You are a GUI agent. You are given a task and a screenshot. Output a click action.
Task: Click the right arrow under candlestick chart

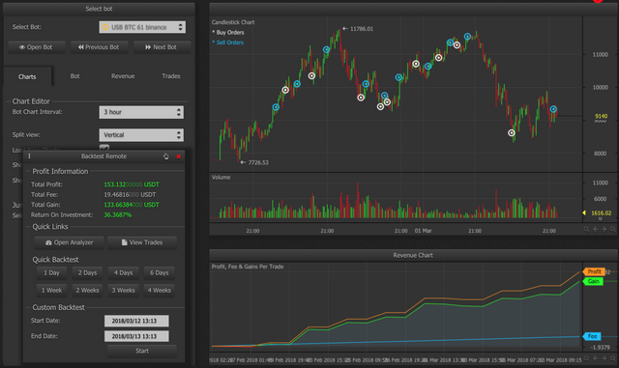click(x=604, y=229)
